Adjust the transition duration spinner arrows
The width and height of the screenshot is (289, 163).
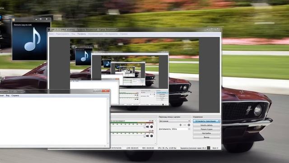point(189,129)
